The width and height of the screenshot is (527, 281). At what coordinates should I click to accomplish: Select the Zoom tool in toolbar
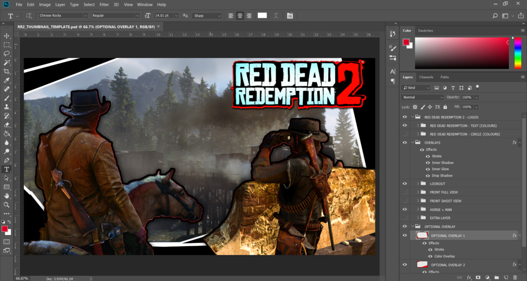point(7,205)
